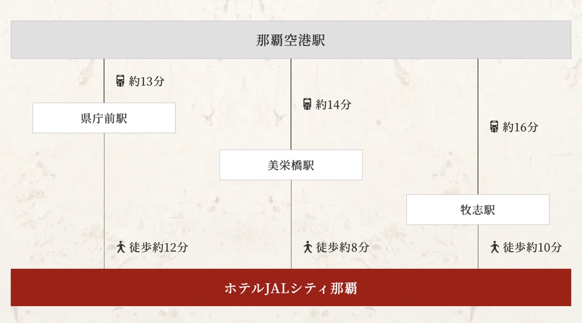The height and width of the screenshot is (323, 582).
Task: Click the ホテルJALシティ那覇 title text
Action: [x=291, y=288]
